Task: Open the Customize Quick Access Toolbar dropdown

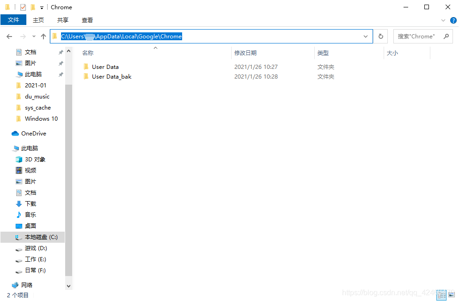Action: 42,7
